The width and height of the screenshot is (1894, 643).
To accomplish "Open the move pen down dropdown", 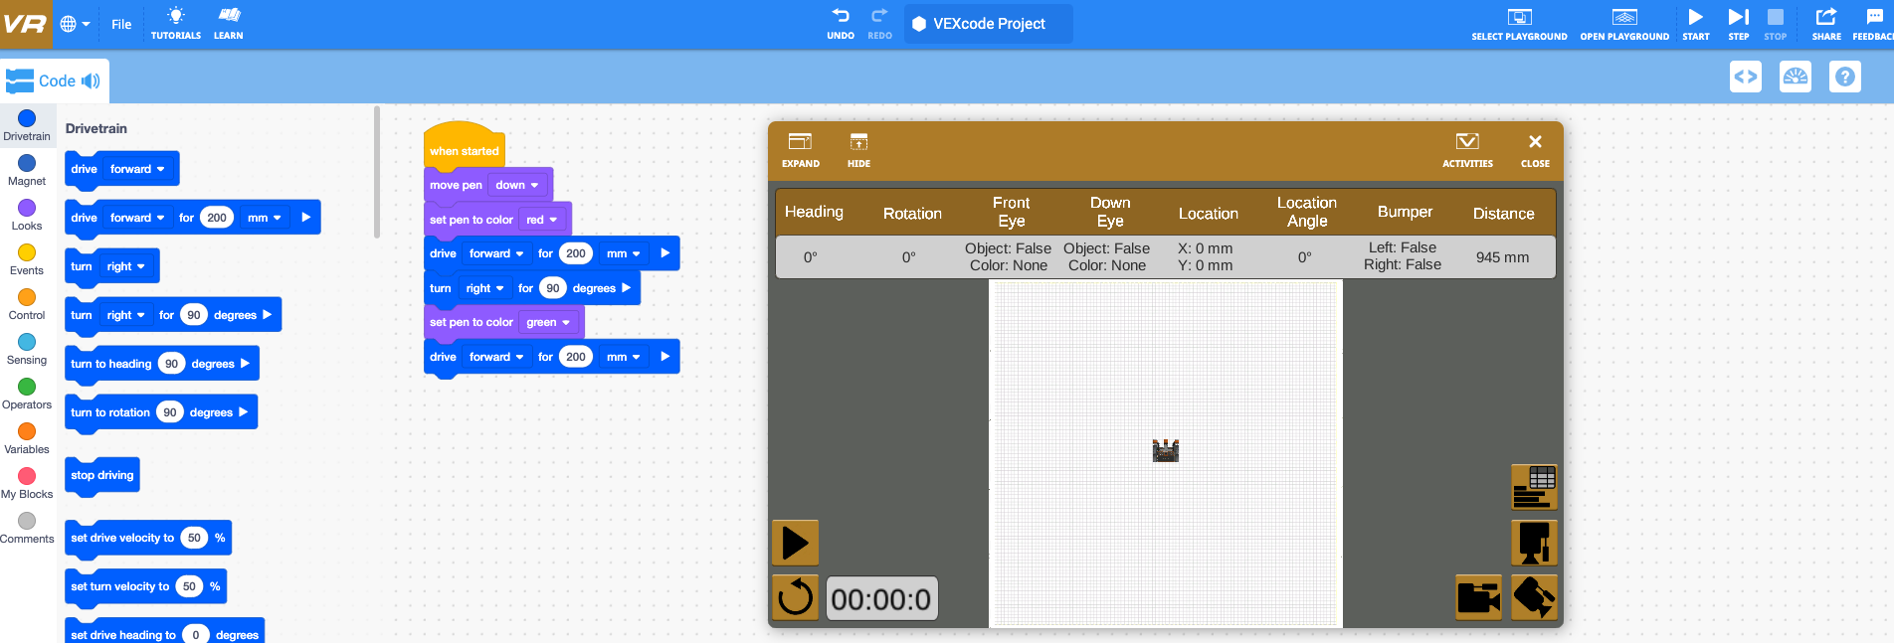I will coord(517,185).
